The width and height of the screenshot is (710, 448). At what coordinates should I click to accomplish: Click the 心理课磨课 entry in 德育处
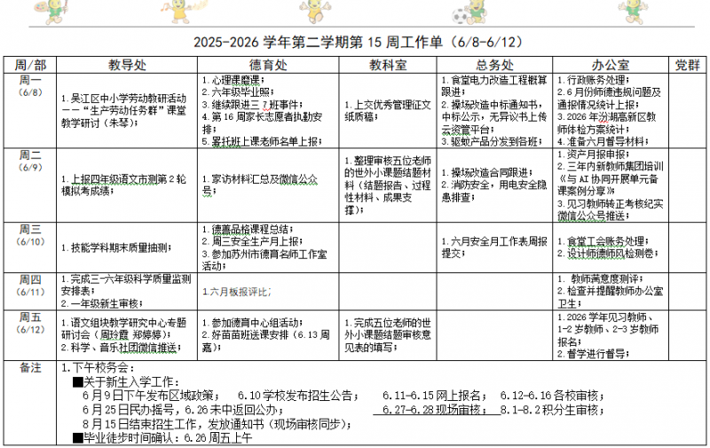click(232, 80)
